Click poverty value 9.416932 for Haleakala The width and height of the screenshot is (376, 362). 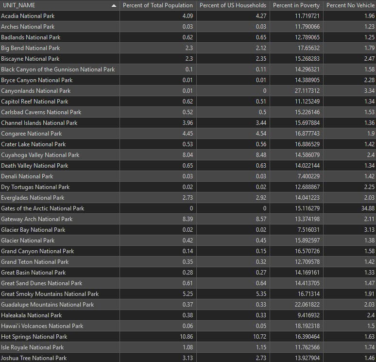point(308,315)
